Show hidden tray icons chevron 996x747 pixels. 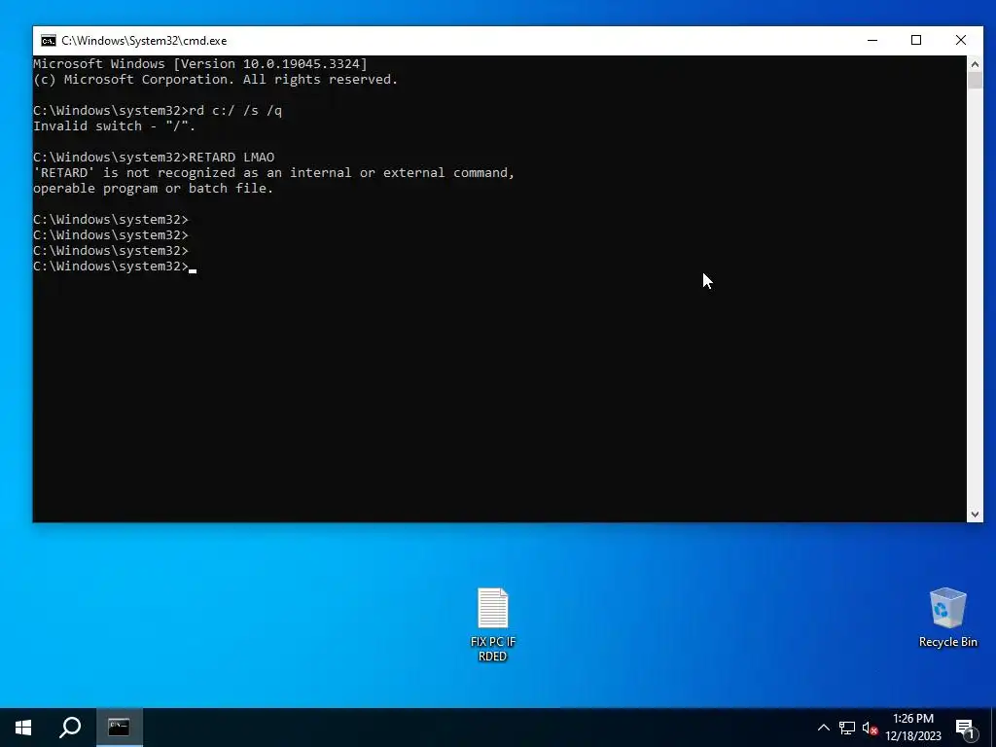[x=823, y=728]
